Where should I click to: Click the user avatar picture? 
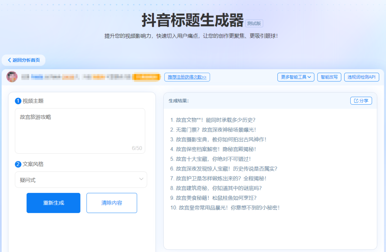click(x=12, y=77)
